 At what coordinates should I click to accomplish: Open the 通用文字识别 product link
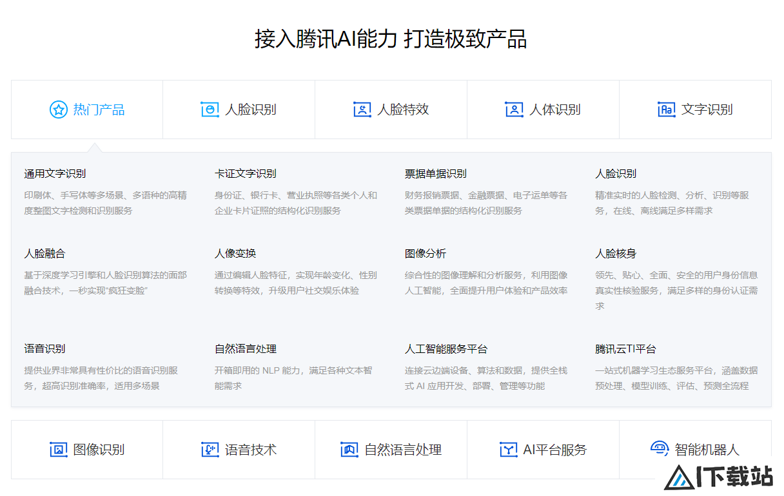pyautogui.click(x=55, y=173)
